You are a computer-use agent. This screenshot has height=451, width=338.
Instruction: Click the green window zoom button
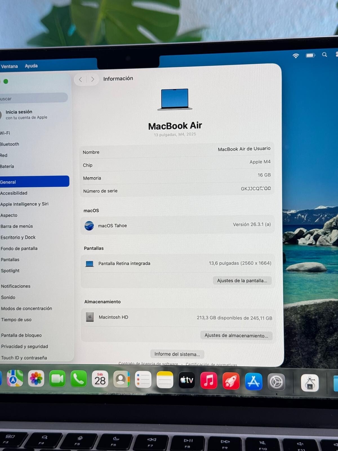pyautogui.click(x=6, y=81)
